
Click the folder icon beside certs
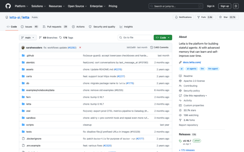click(x=23, y=76)
